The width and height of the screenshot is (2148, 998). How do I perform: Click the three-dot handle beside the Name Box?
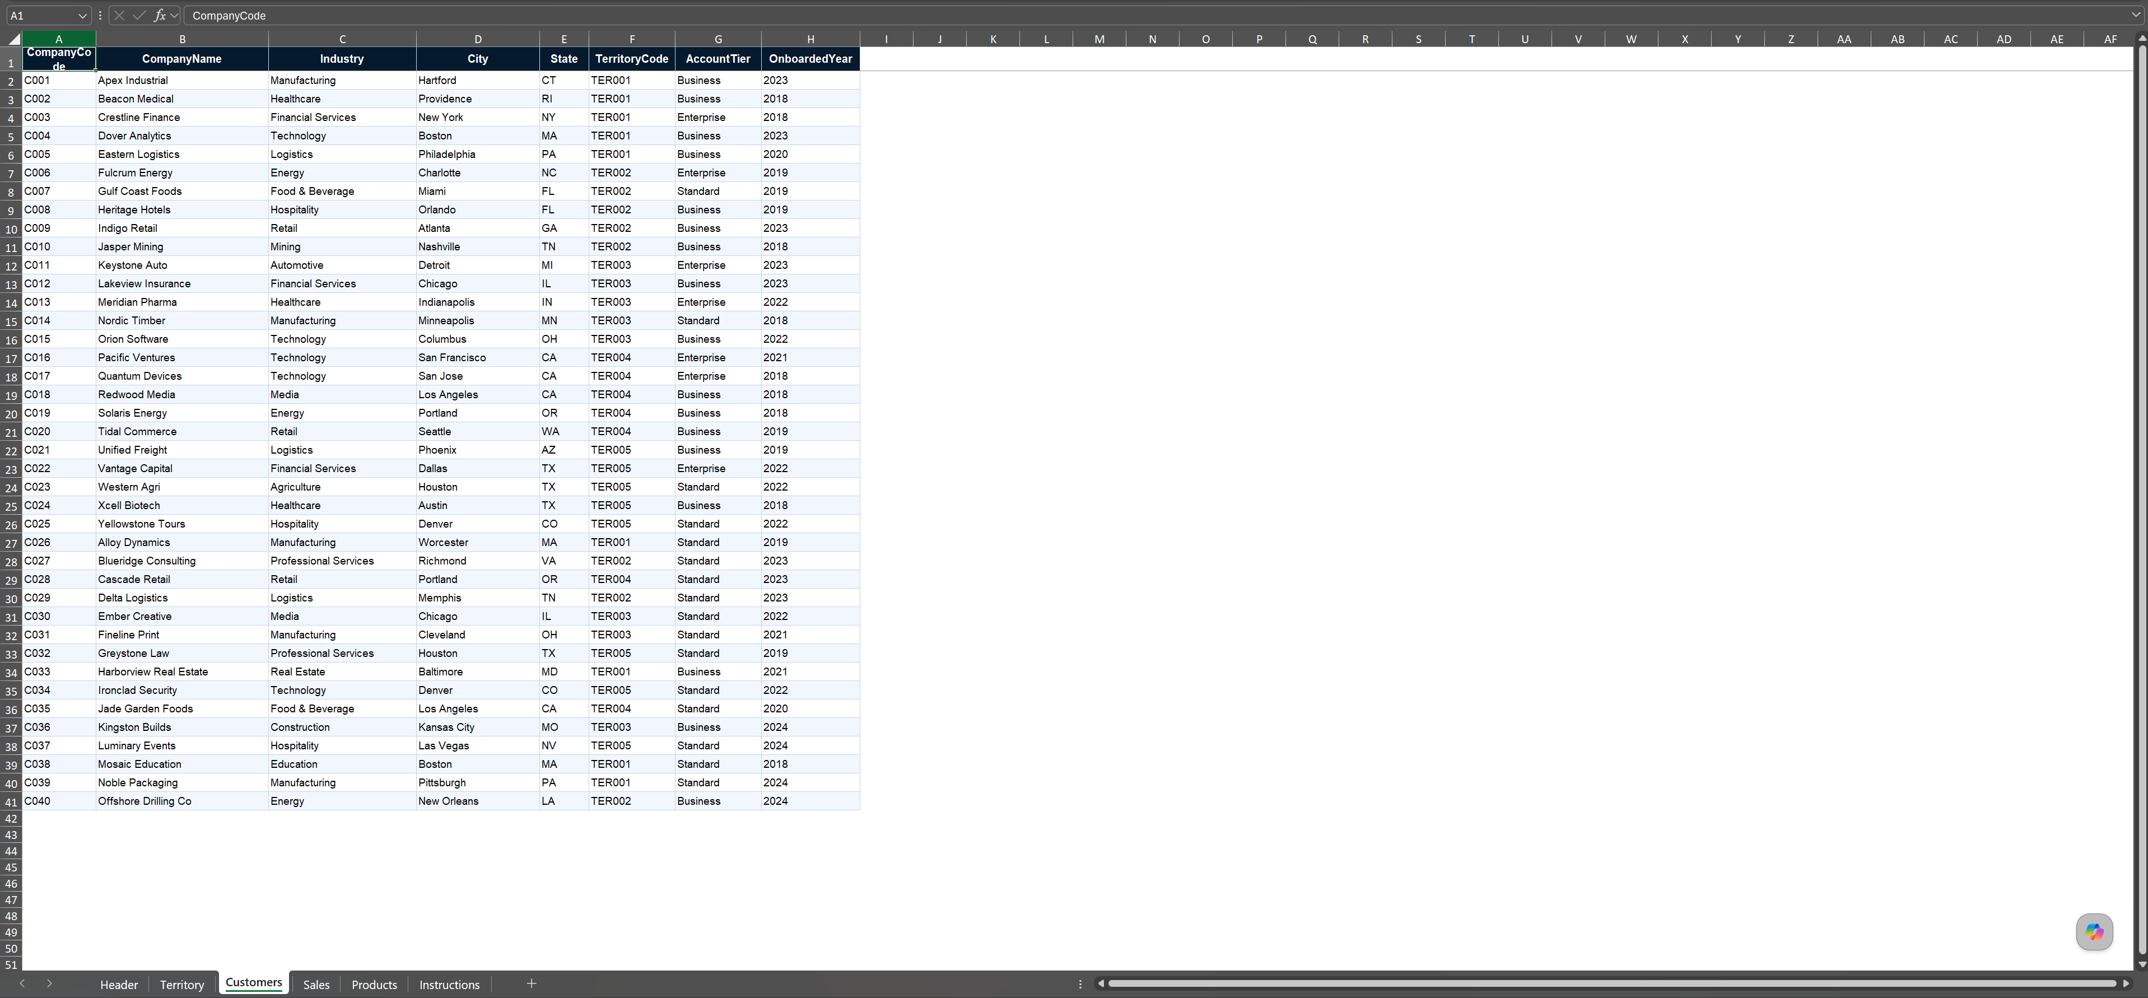(x=100, y=16)
